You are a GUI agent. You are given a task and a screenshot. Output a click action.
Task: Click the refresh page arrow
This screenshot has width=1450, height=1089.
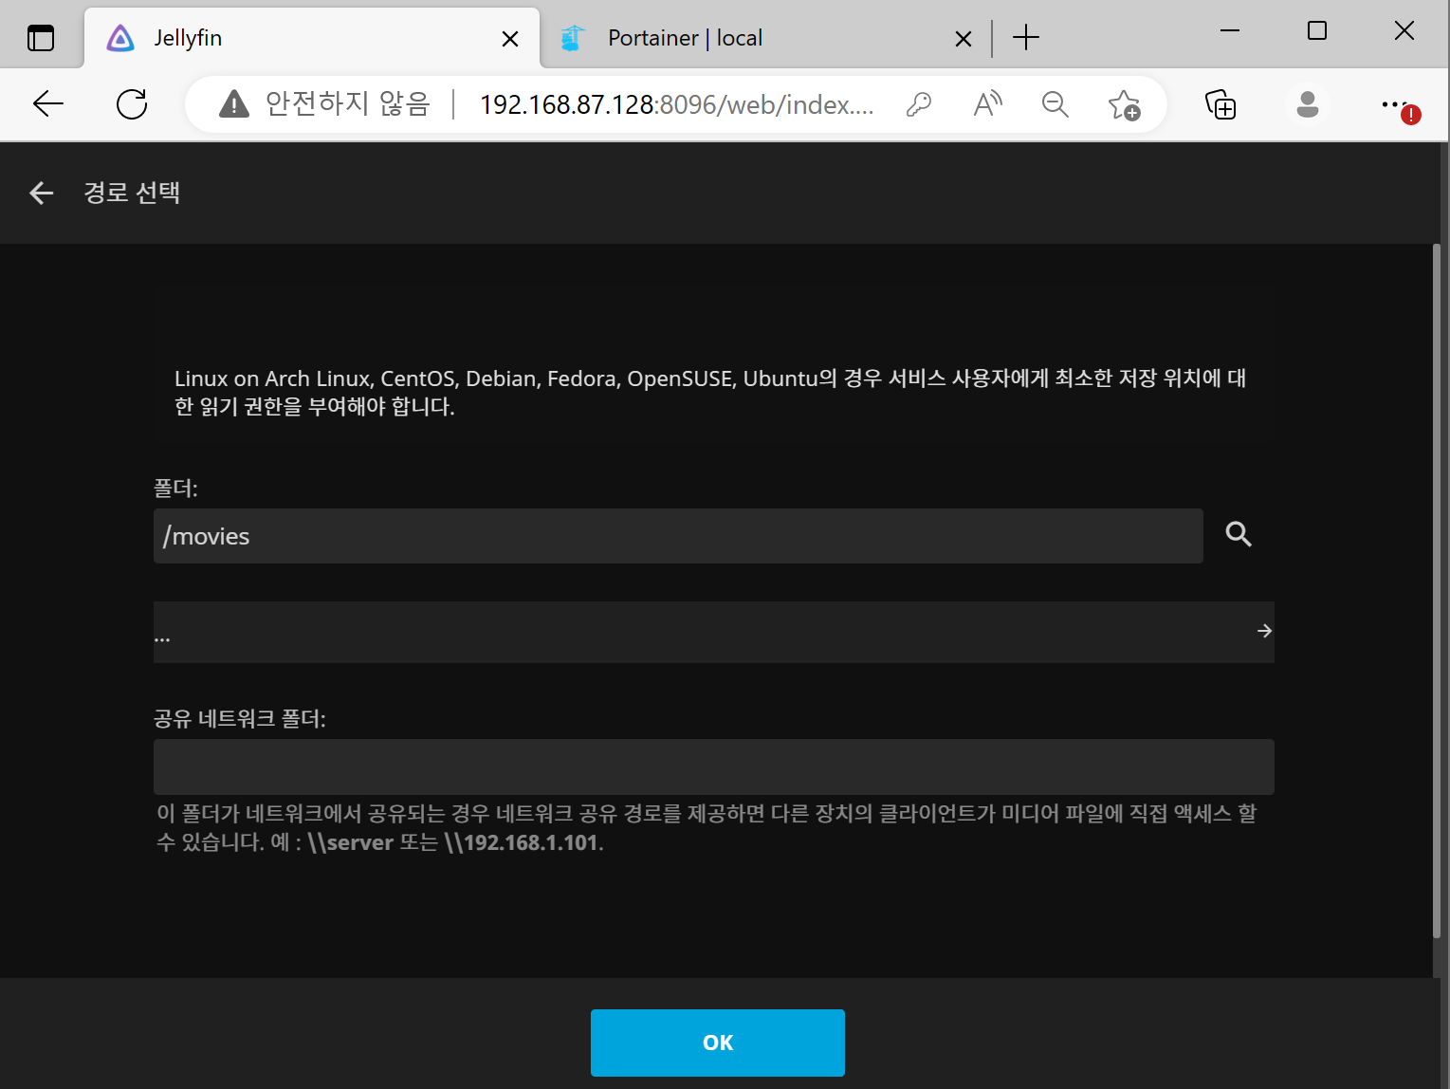(x=132, y=104)
